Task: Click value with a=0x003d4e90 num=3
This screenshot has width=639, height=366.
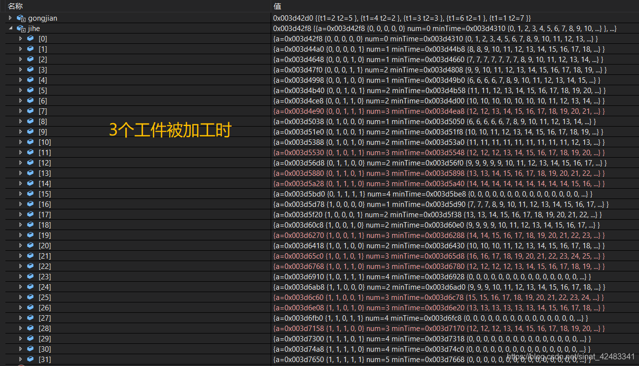Action: pyautogui.click(x=438, y=111)
